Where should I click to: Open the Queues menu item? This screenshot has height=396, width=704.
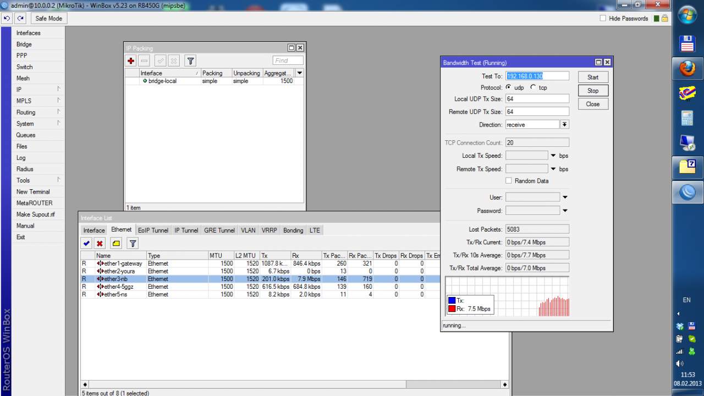pos(26,135)
